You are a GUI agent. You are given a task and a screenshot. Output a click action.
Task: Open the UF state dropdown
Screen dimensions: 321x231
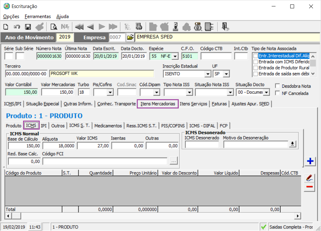tap(226, 74)
